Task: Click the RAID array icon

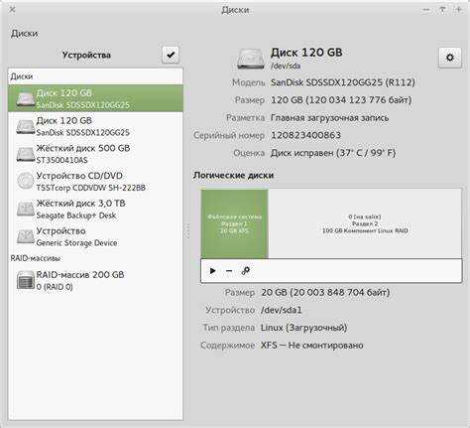Action: [x=26, y=280]
